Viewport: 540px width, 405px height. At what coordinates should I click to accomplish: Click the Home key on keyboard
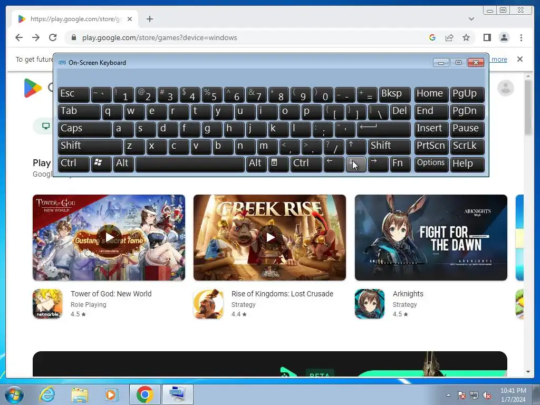point(431,94)
